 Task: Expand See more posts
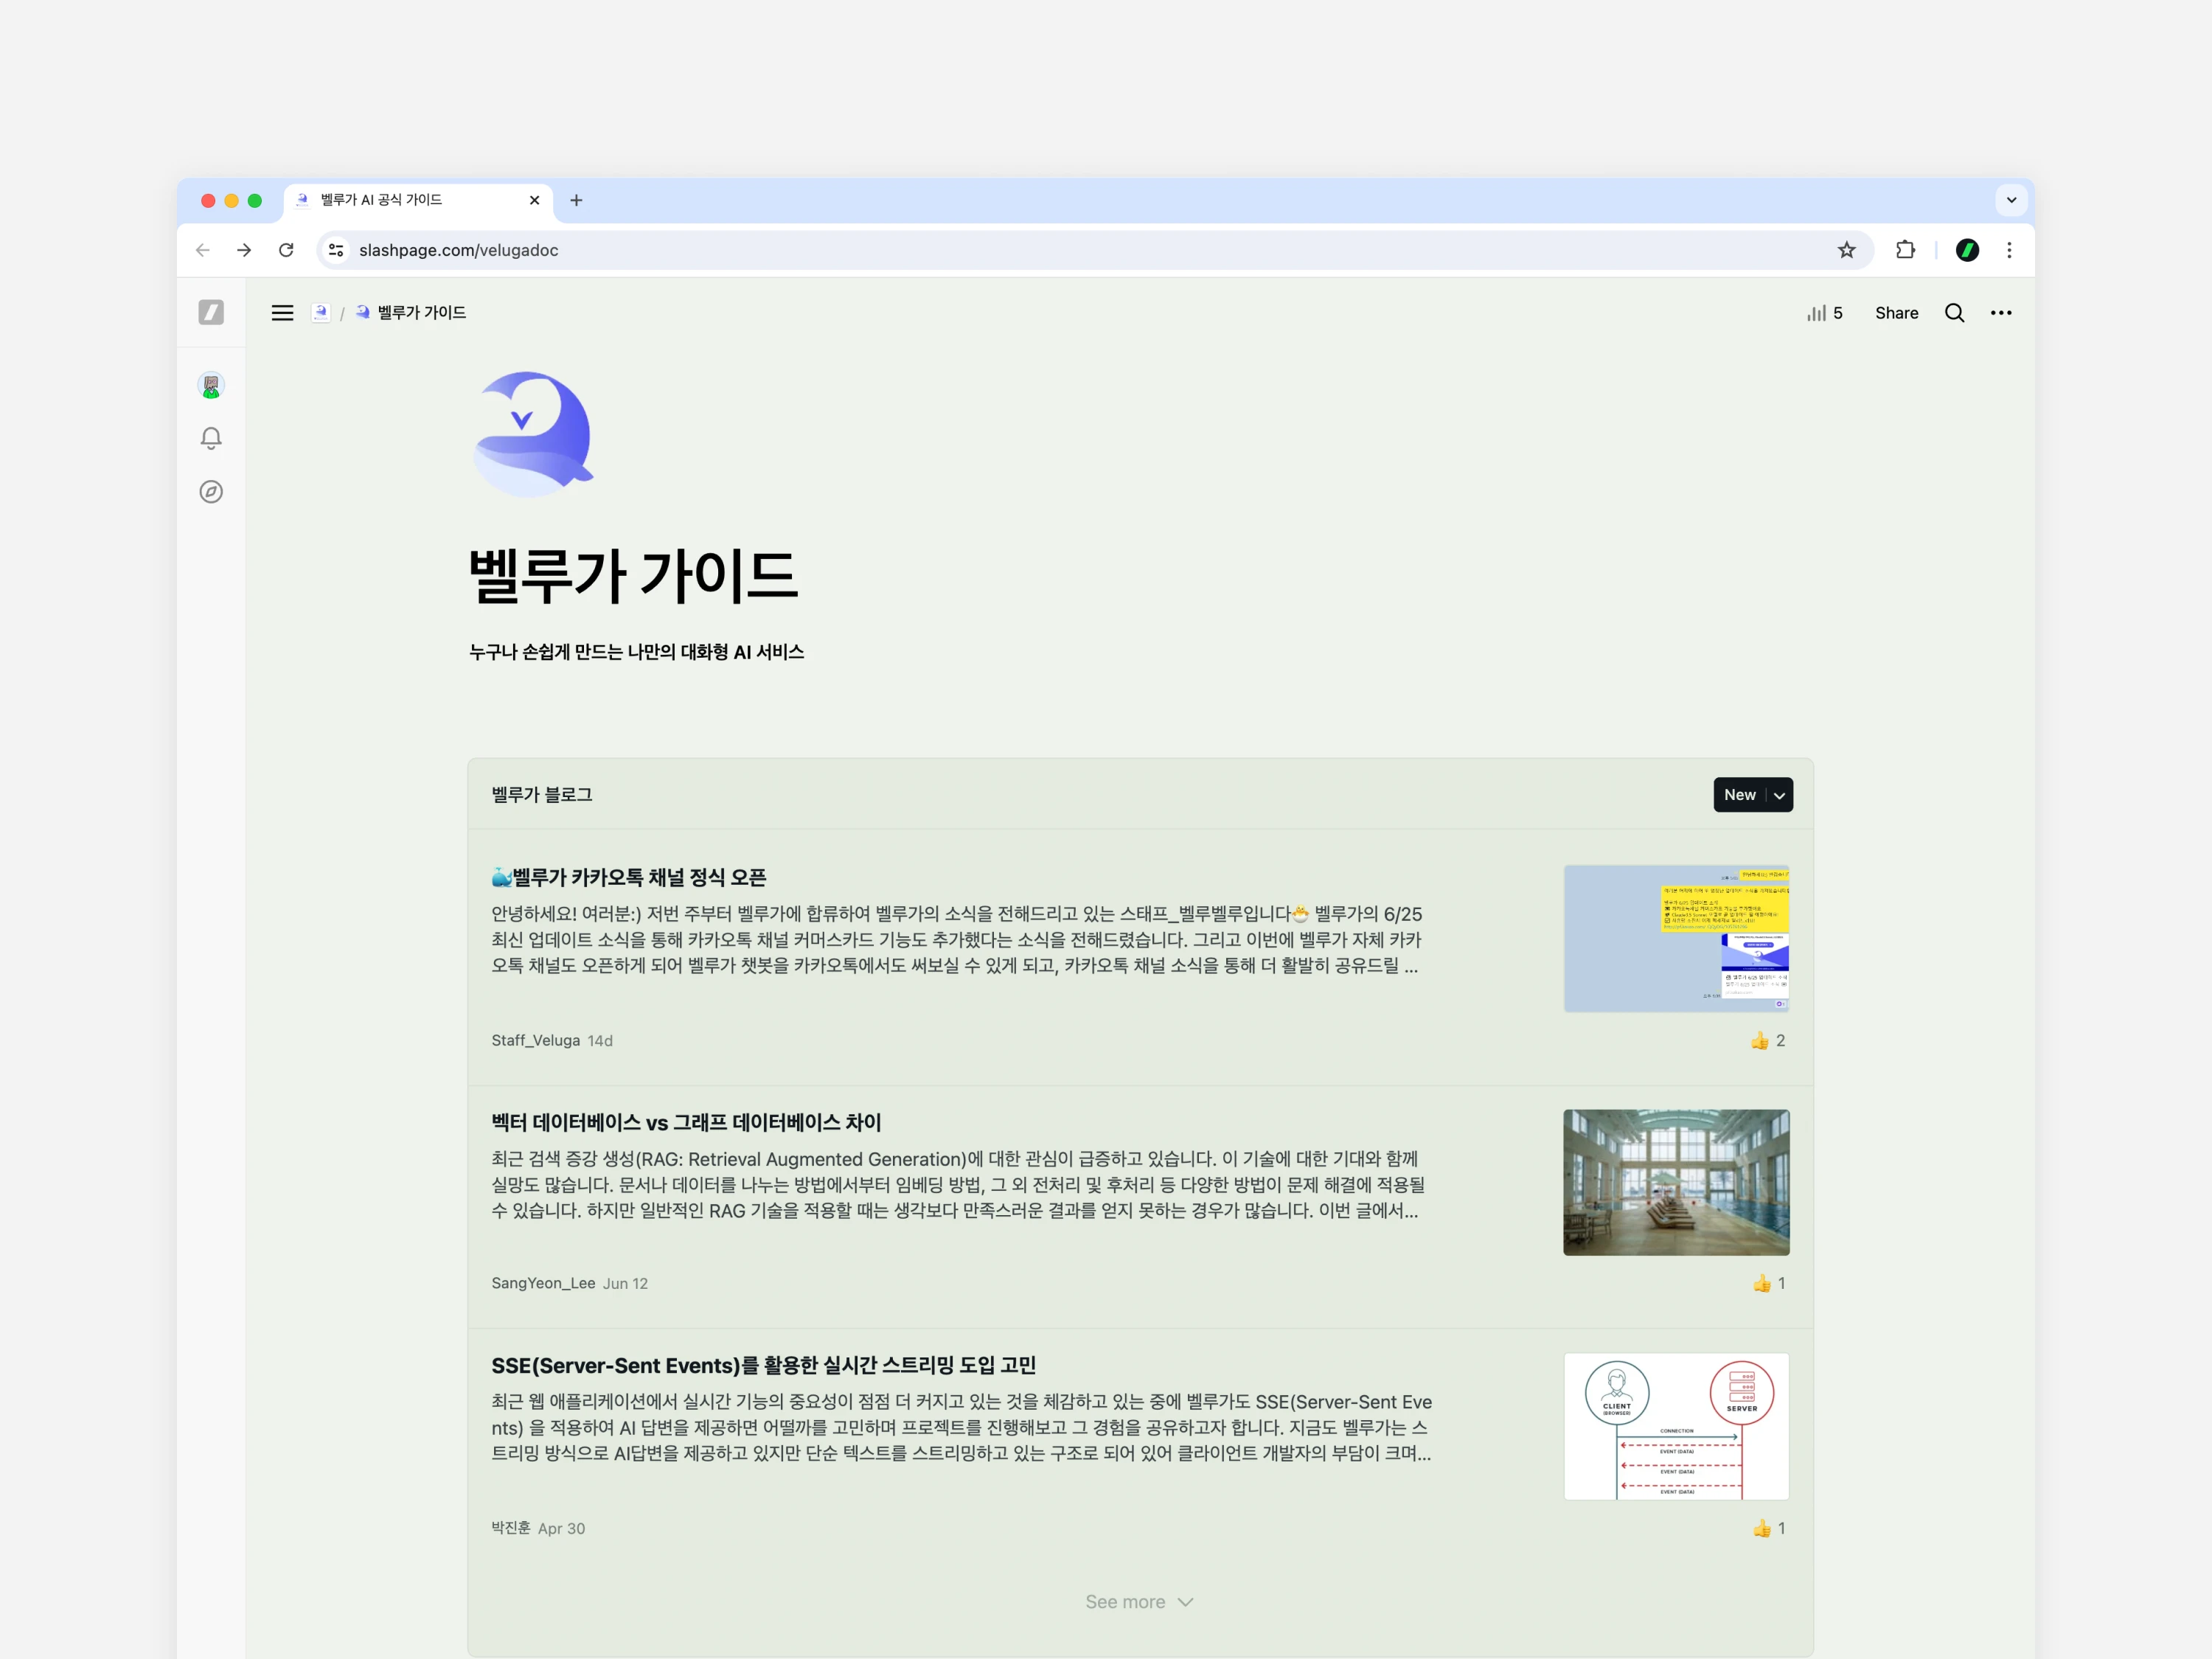pyautogui.click(x=1140, y=1602)
